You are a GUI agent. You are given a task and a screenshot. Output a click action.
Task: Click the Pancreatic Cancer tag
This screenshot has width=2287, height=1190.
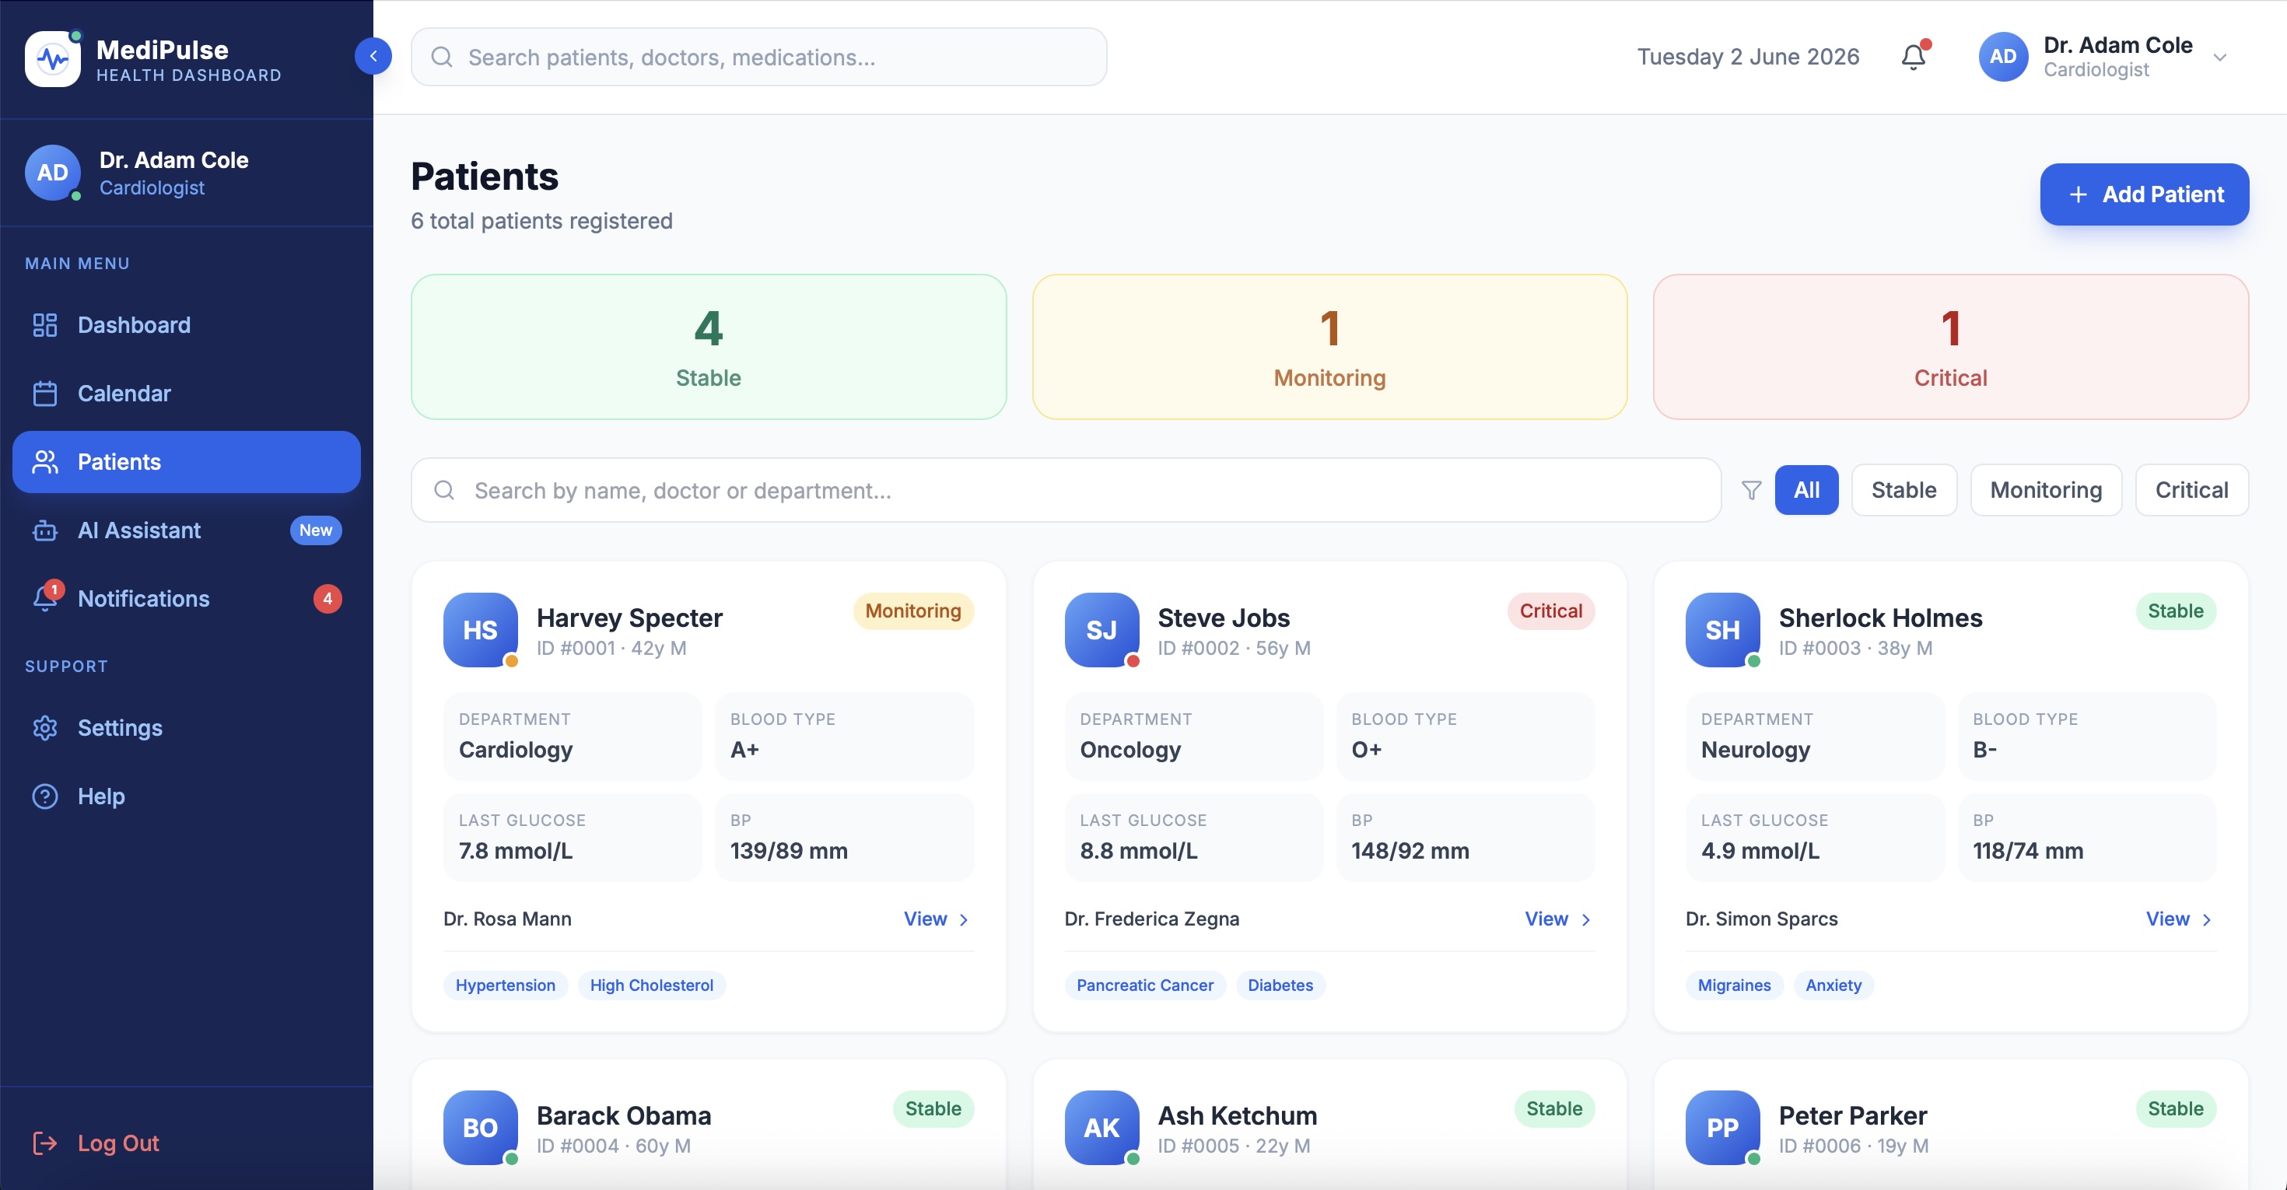coord(1144,985)
